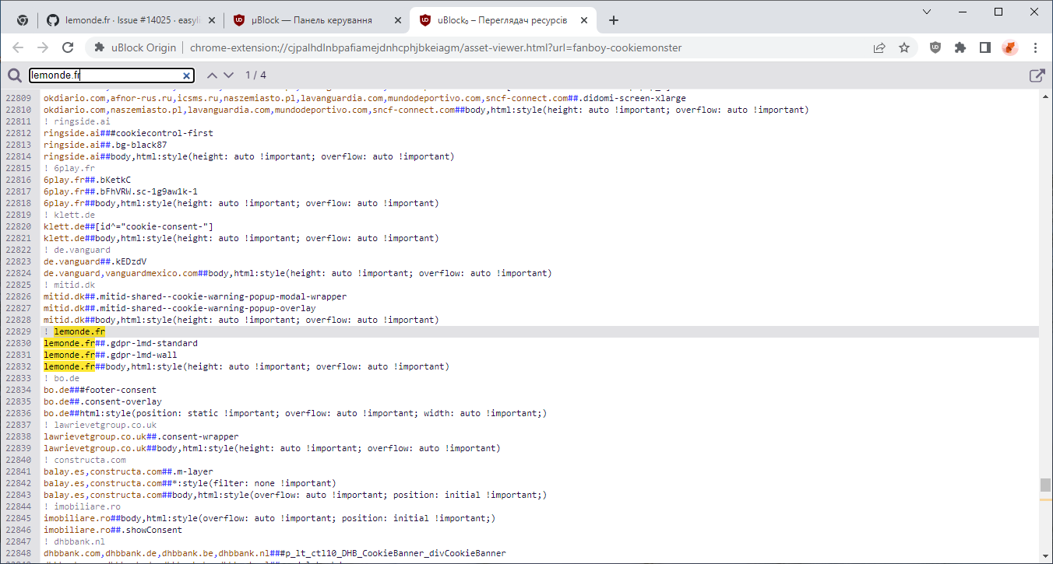Click the bookmark star icon
The width and height of the screenshot is (1053, 564).
904,47
